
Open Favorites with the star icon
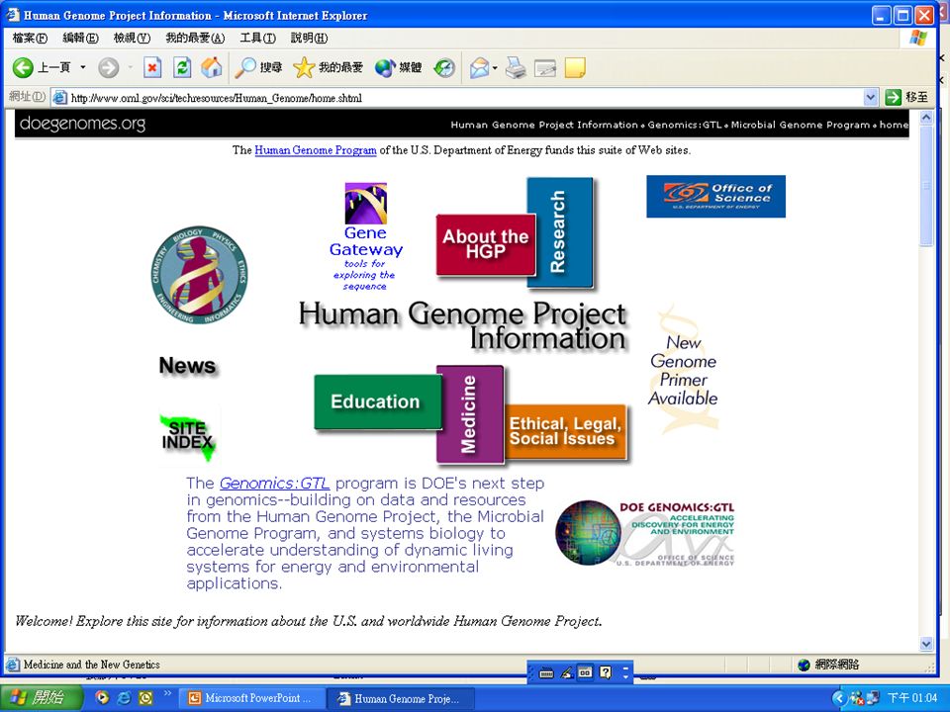pos(328,67)
